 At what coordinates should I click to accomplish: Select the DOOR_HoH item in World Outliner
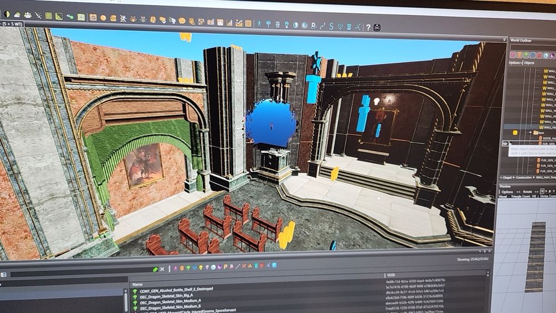(547, 138)
